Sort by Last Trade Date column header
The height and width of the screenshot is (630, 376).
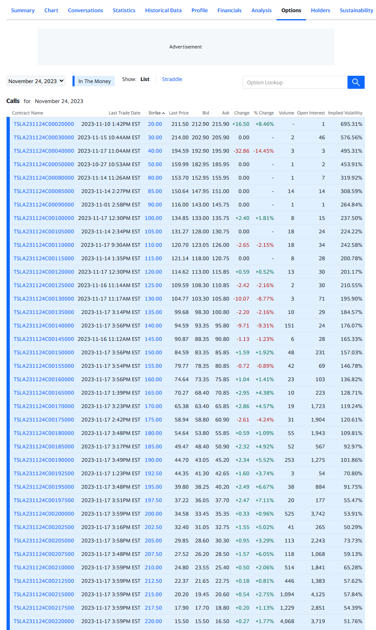click(125, 113)
